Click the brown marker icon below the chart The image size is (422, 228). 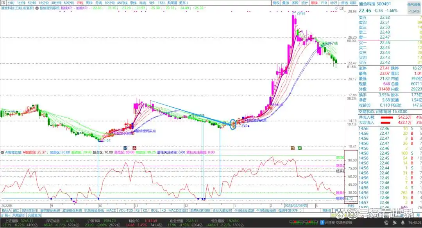293,148
